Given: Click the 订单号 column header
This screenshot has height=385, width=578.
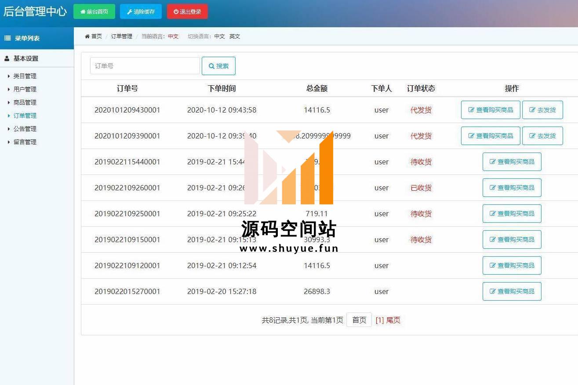Looking at the screenshot, I should (x=127, y=88).
